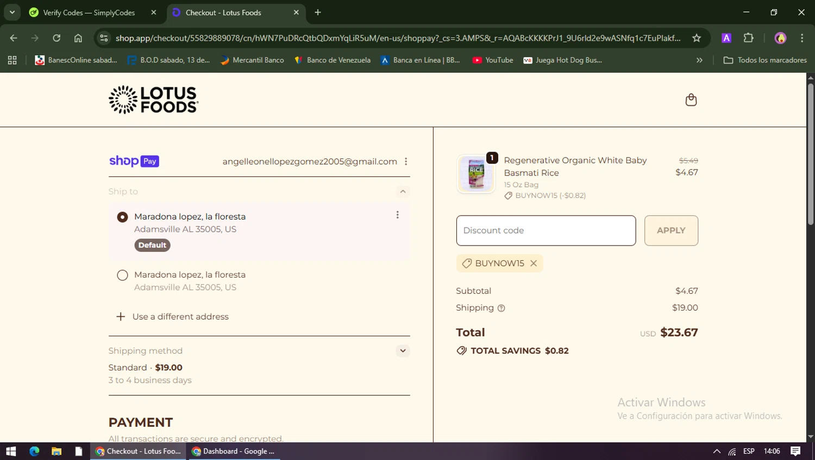Screen dimensions: 815x460
Task: Open the purple A extension icon
Action: pyautogui.click(x=726, y=38)
